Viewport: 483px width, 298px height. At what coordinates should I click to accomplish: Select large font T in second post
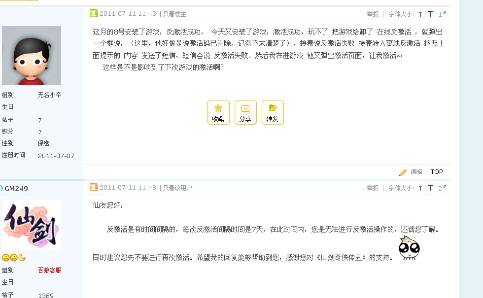(x=430, y=188)
